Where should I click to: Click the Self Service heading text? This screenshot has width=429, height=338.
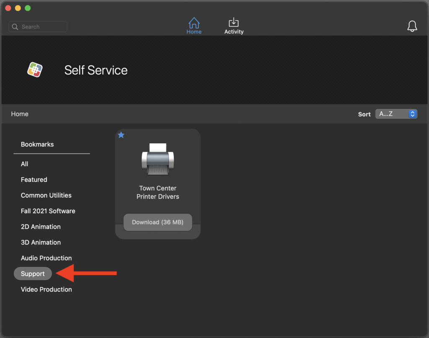96,70
